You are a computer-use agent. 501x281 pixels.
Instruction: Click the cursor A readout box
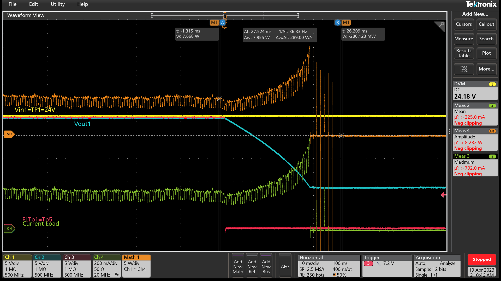coord(197,34)
